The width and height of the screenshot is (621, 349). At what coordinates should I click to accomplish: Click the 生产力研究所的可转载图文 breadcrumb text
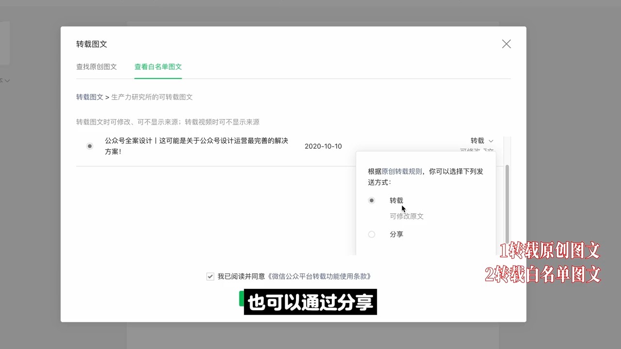(152, 97)
